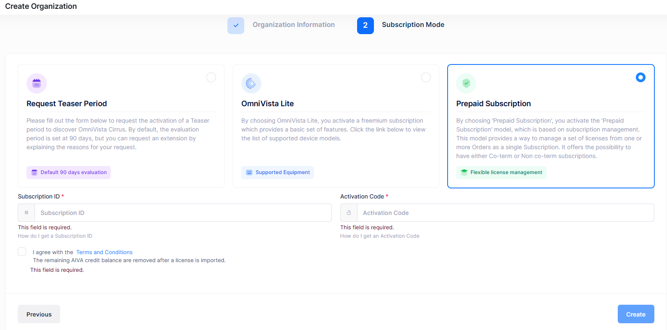Click the Prepaid Subscription shield icon
The width and height of the screenshot is (667, 330).
[466, 83]
